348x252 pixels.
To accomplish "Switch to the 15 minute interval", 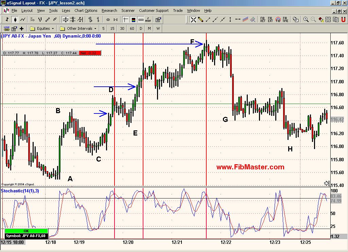I will pos(112,28).
